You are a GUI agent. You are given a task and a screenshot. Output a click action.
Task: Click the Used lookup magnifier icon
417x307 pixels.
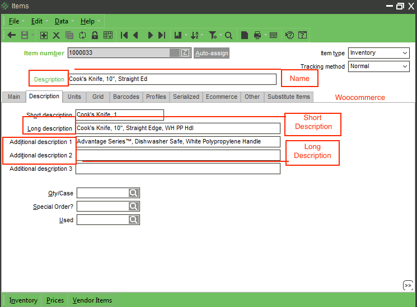(134, 219)
